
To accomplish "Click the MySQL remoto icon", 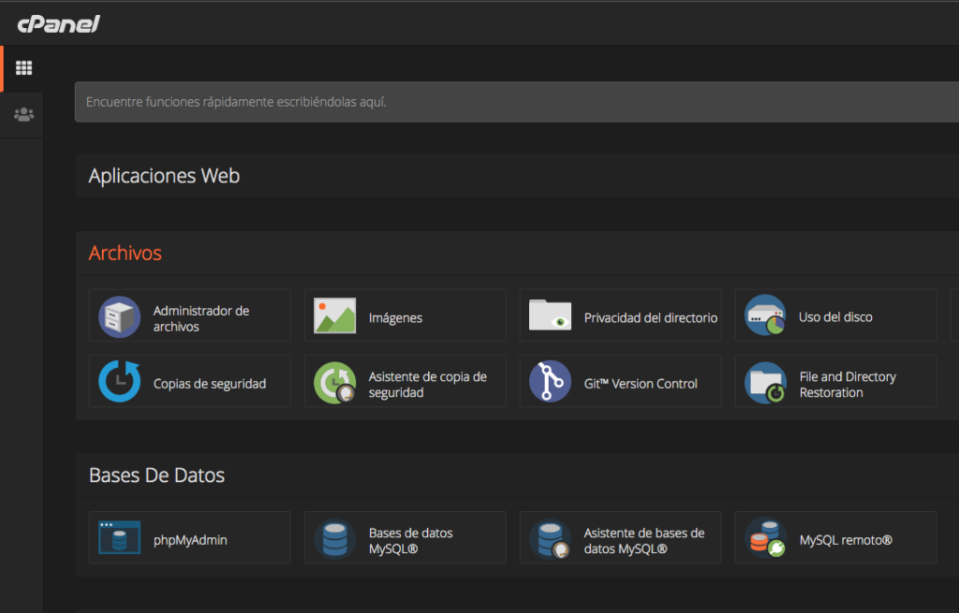I will point(766,538).
